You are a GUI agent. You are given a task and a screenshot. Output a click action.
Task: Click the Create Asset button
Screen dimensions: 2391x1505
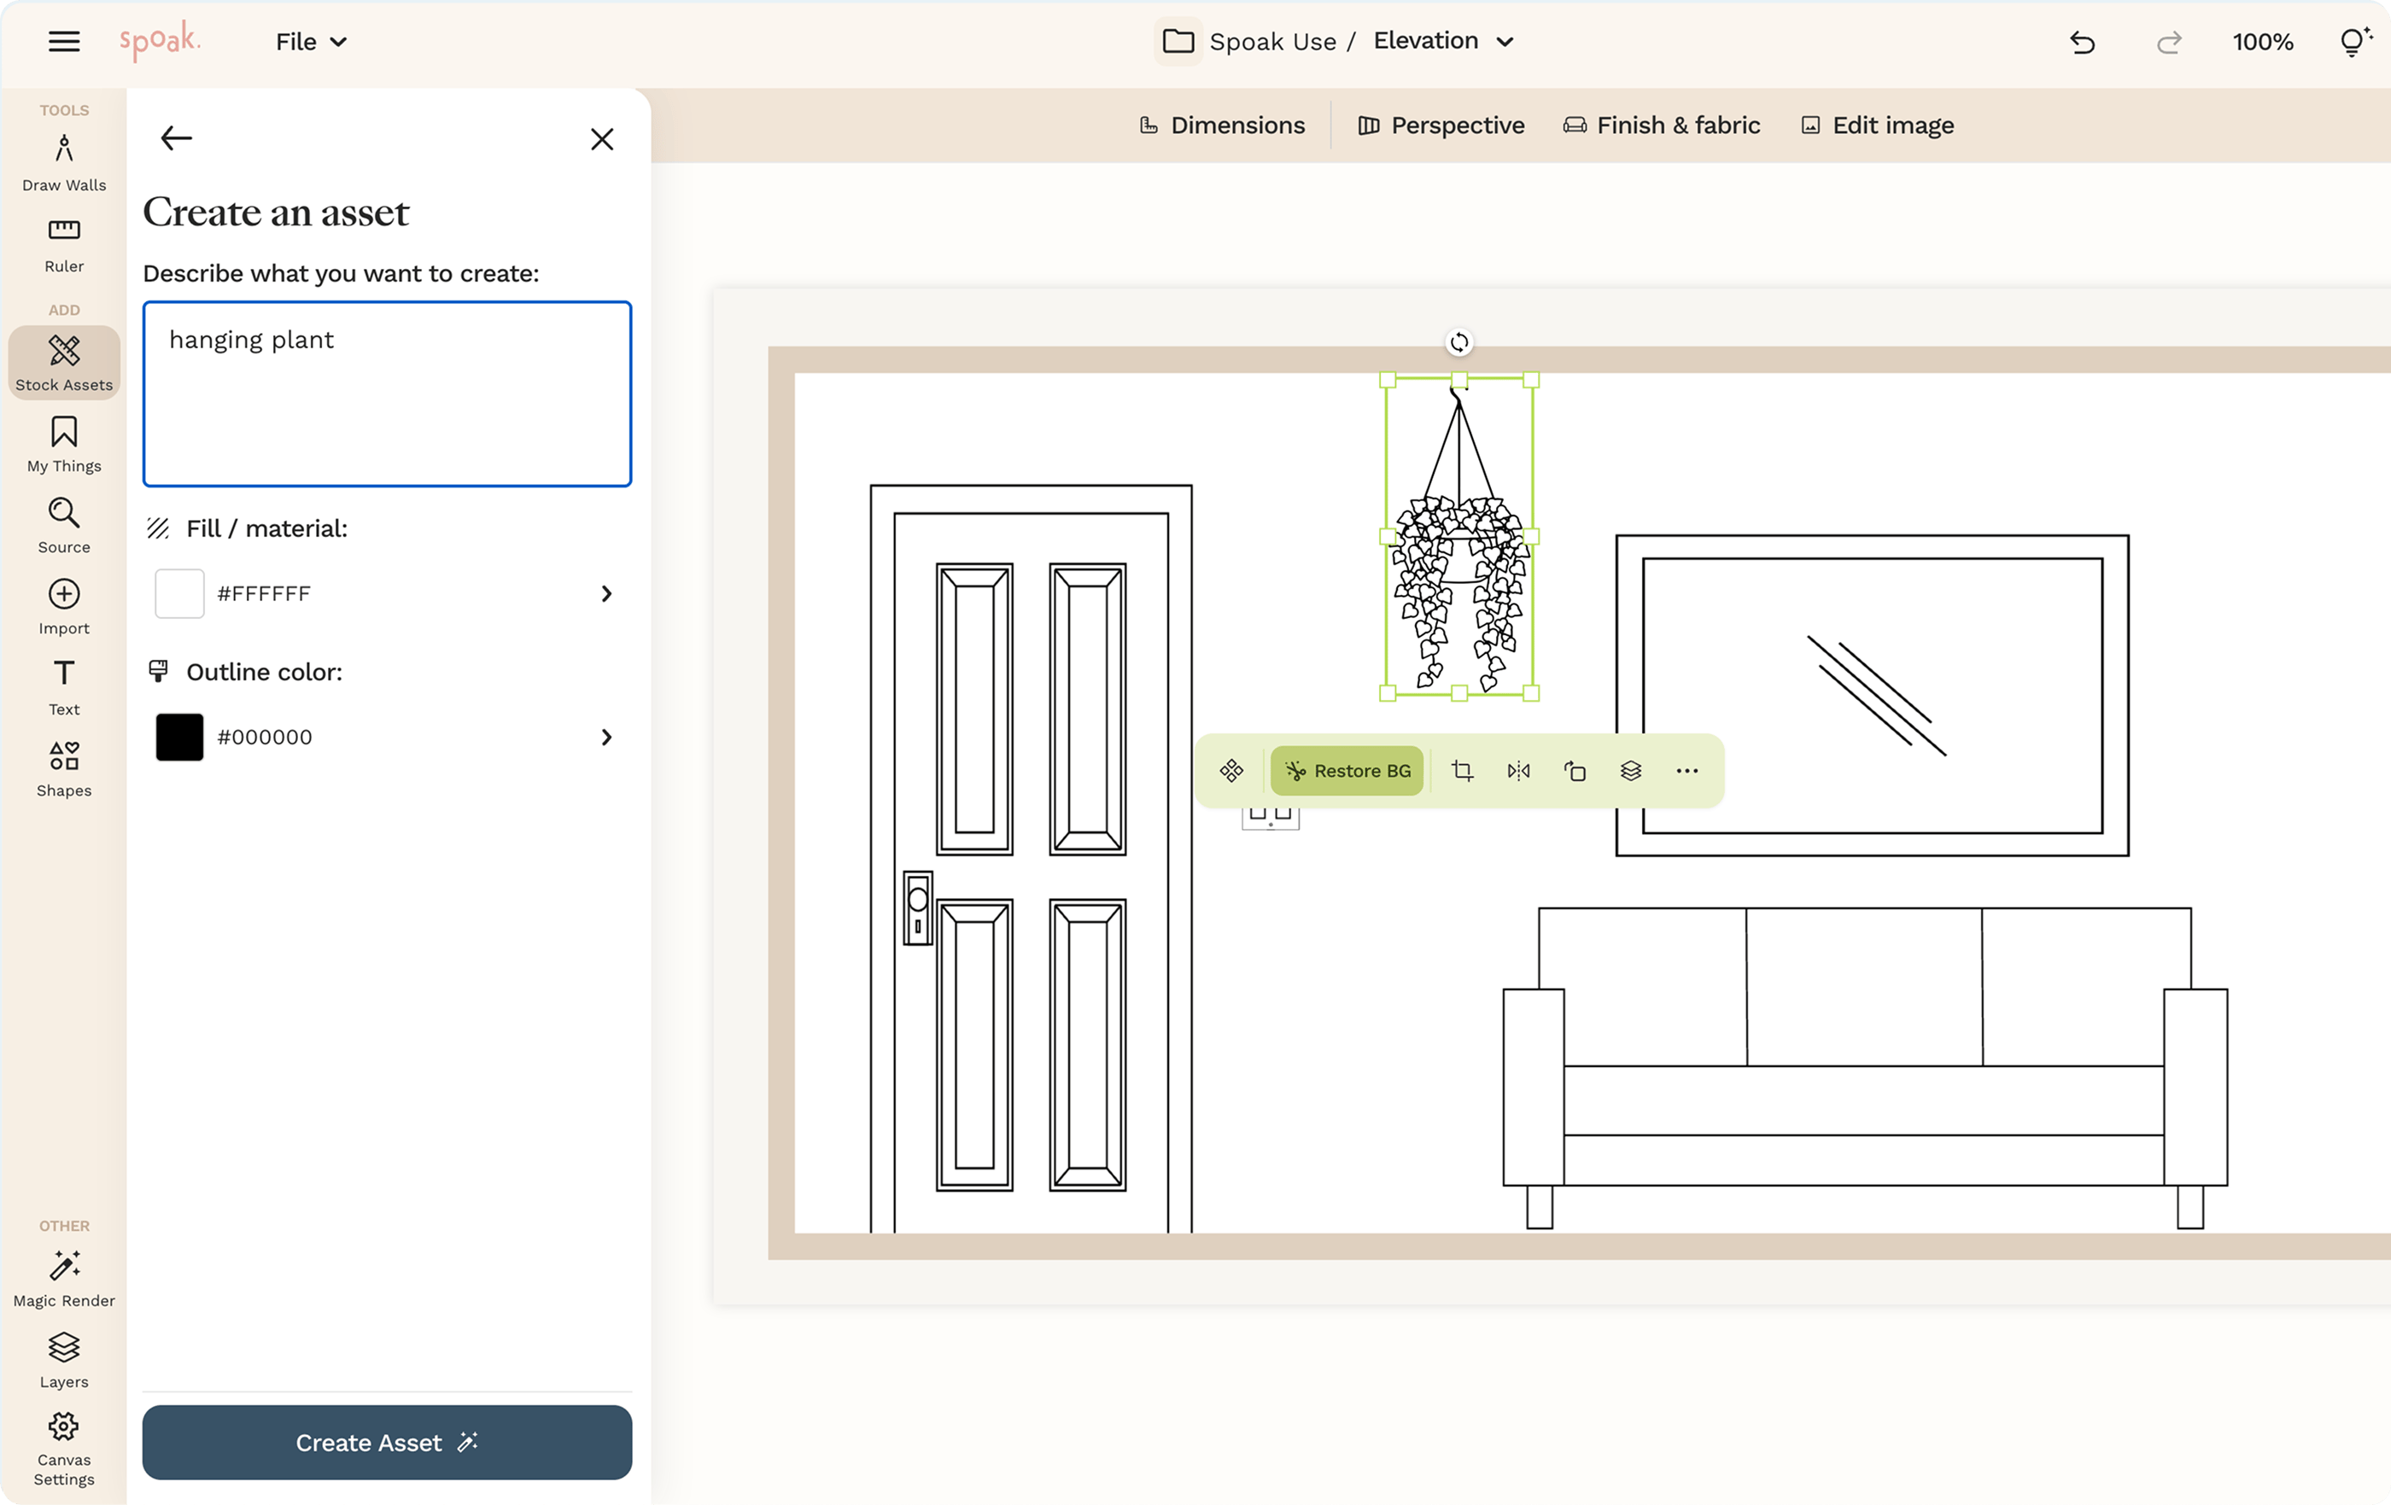(x=386, y=1442)
